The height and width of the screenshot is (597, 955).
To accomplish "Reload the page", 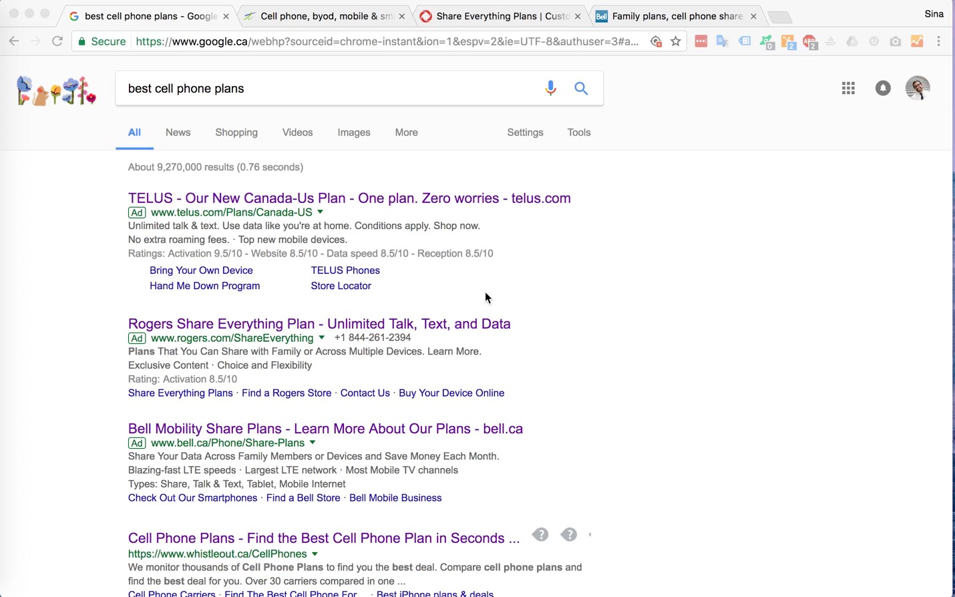I will (x=57, y=41).
